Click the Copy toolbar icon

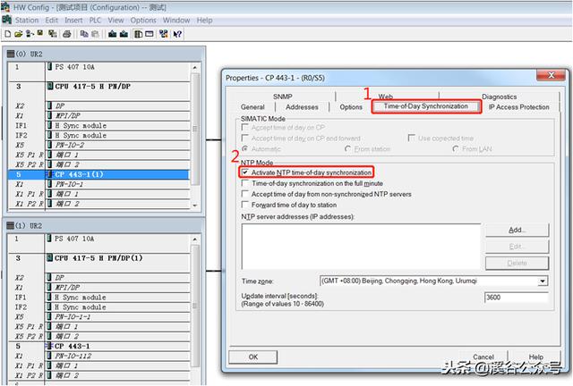84,34
